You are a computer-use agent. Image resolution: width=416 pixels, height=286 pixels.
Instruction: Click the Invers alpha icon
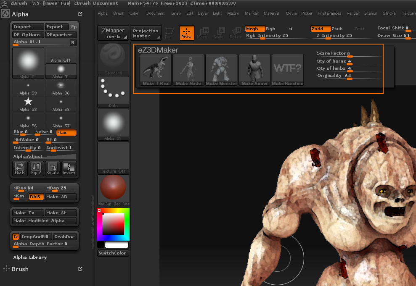point(69,168)
